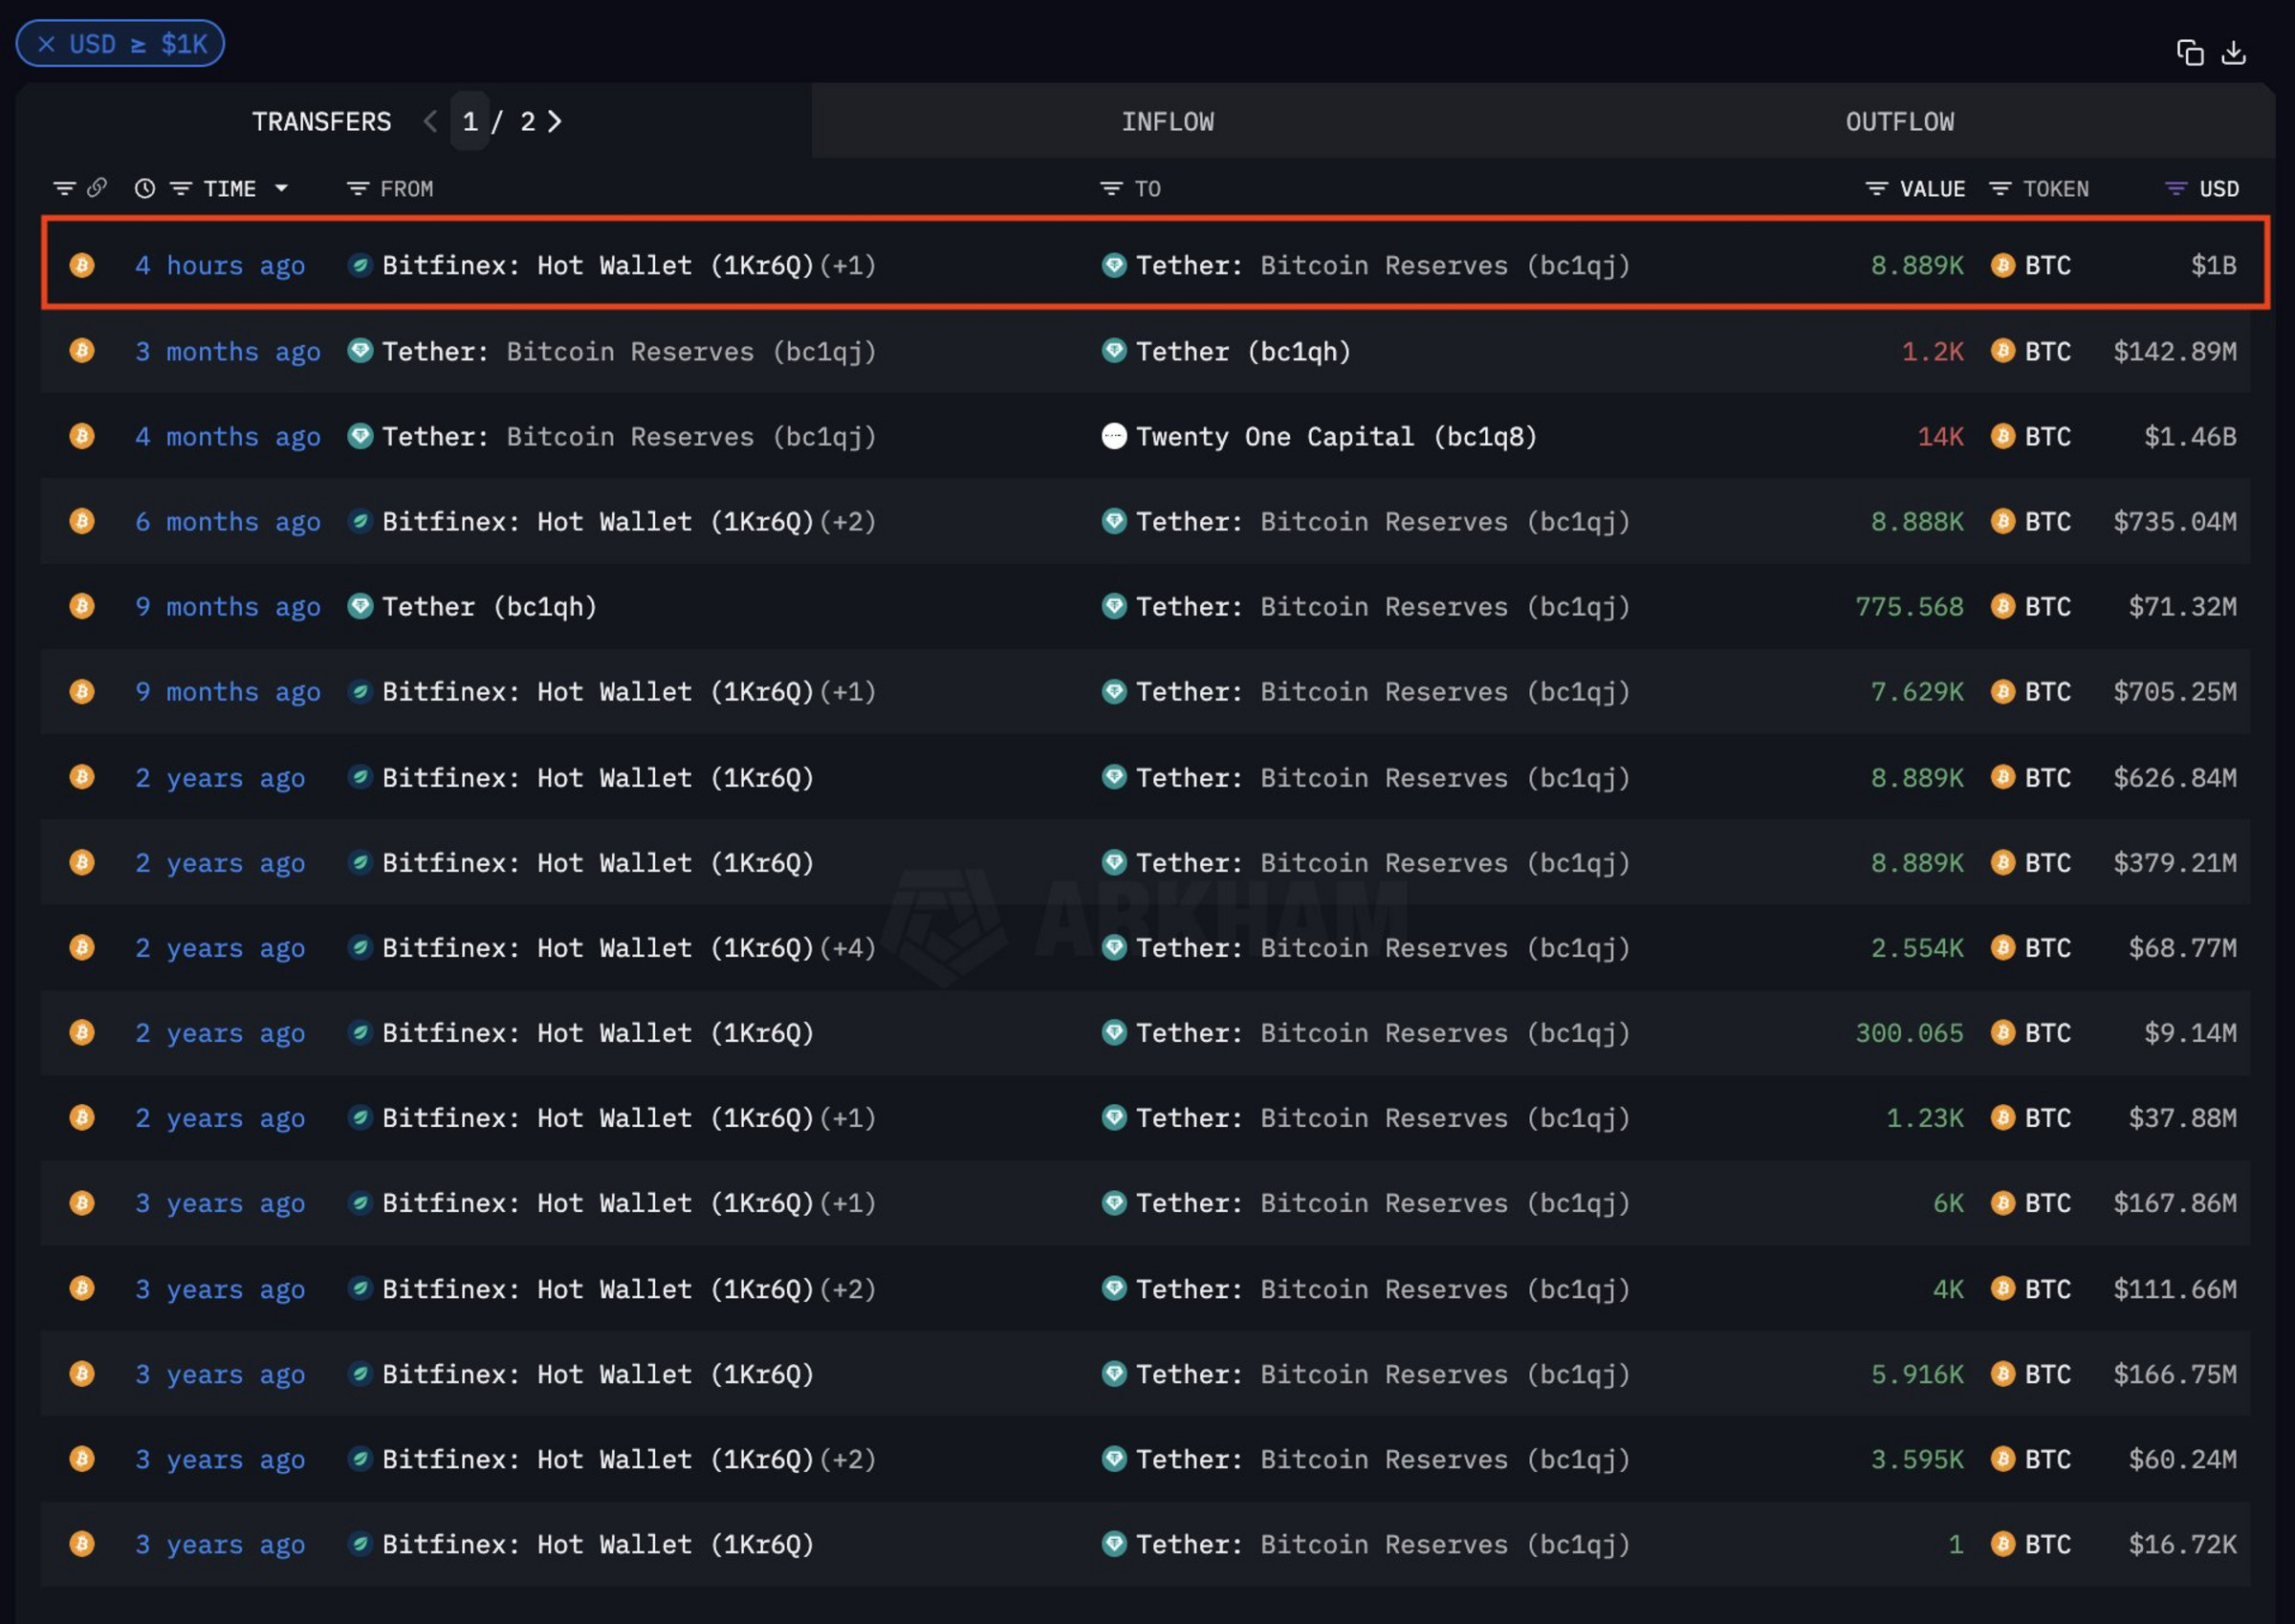Open the '4 hours ago' transaction link
The width and height of the screenshot is (2295, 1624).
pos(219,265)
